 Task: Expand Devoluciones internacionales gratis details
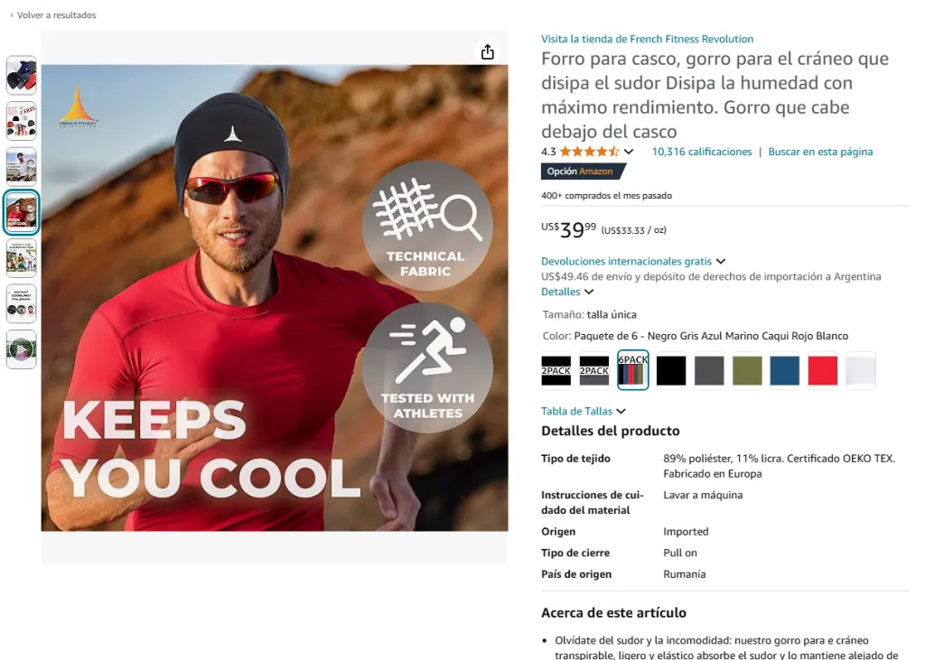click(633, 262)
